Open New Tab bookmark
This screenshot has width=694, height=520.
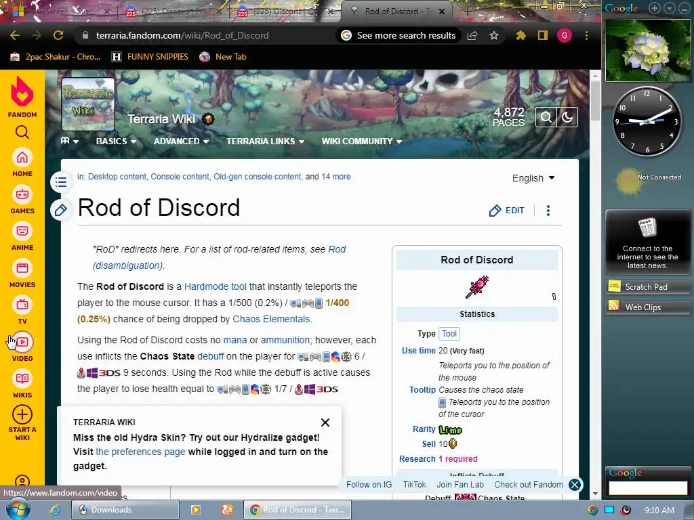tap(222, 57)
